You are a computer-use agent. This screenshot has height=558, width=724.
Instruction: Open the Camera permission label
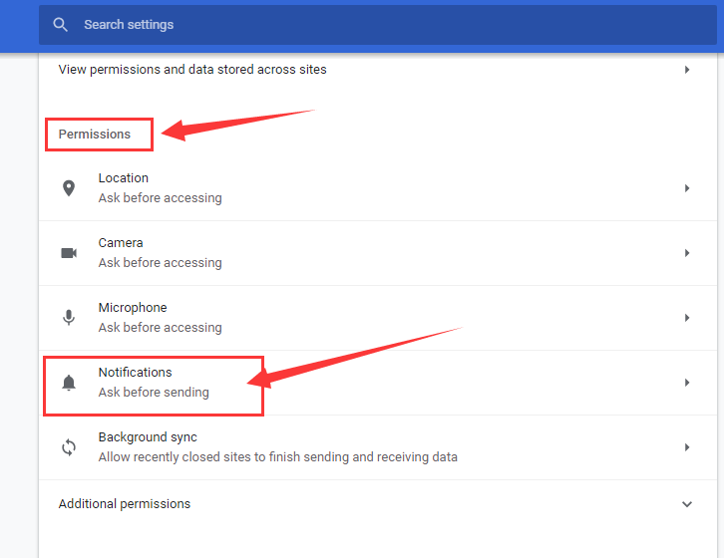pos(121,243)
